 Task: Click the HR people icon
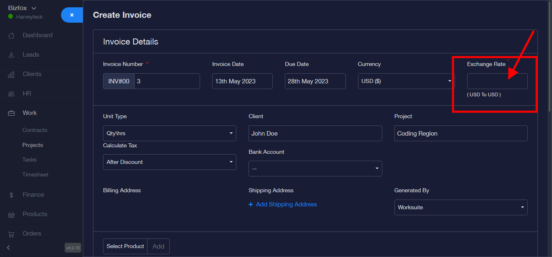[11, 94]
